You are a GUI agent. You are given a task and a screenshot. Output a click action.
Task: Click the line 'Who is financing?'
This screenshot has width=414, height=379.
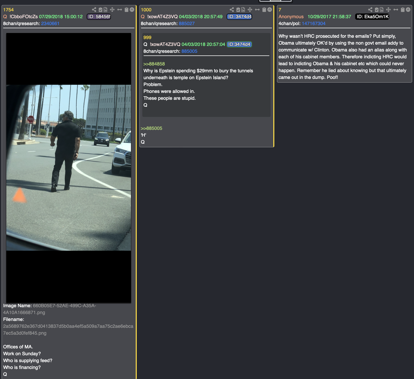(x=22, y=367)
